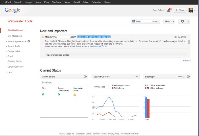The height and width of the screenshot is (136, 199).
Task: Click the warning triangle beside the site message
Action: (43, 37)
